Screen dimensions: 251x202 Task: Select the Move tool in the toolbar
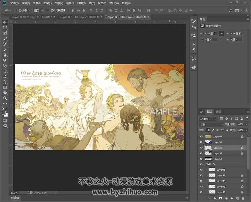click(5, 22)
